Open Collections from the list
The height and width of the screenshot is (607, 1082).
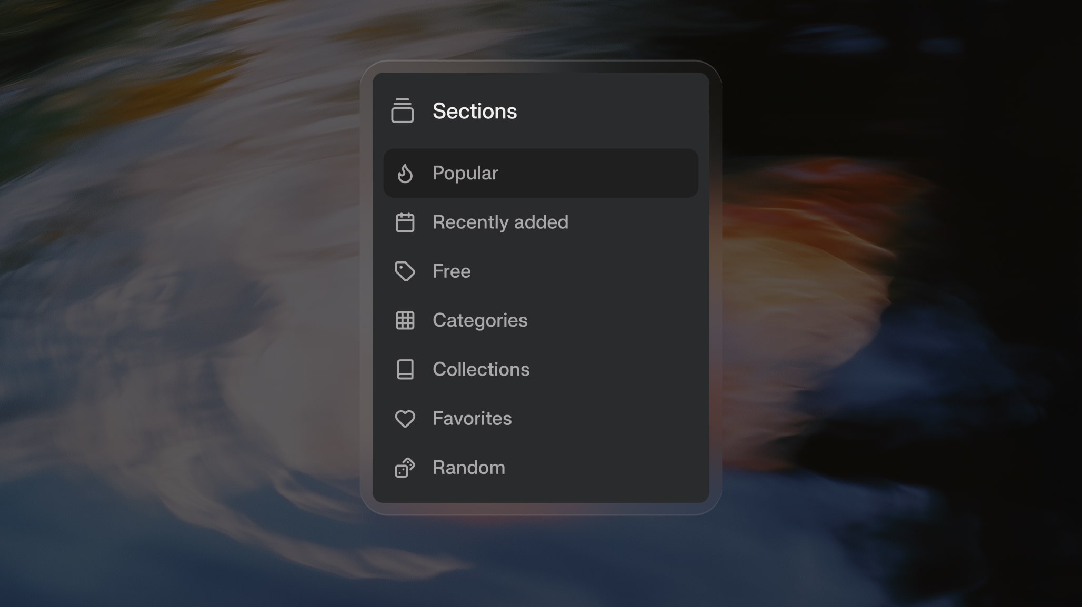point(480,369)
